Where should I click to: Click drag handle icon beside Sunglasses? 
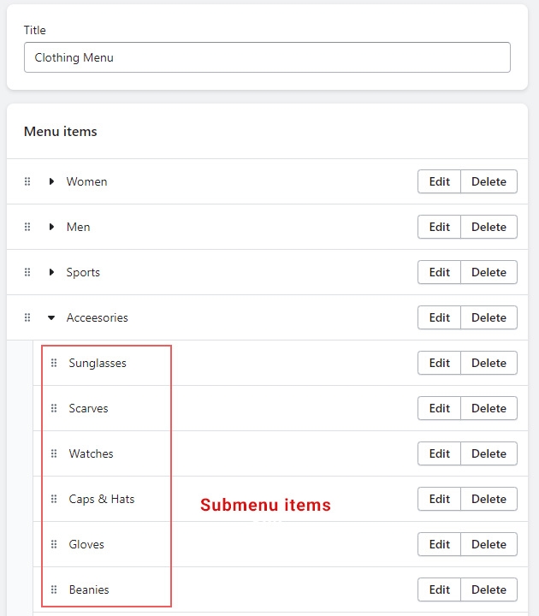pos(54,363)
